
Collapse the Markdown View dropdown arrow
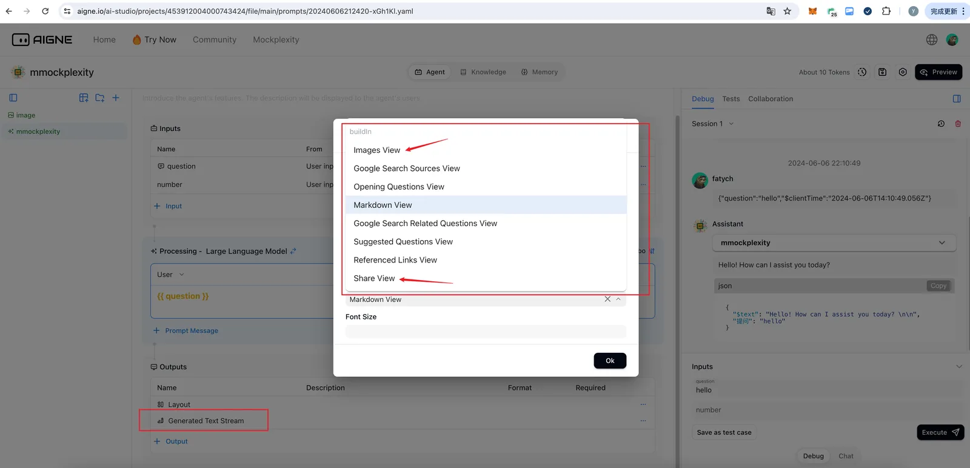[618, 299]
